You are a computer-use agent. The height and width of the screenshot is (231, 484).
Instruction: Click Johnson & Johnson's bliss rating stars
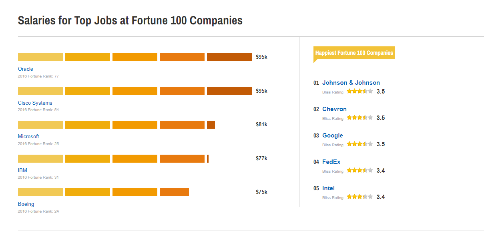[359, 92]
